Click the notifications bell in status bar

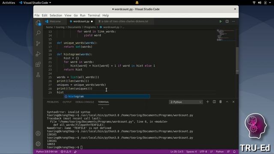coord(234,151)
